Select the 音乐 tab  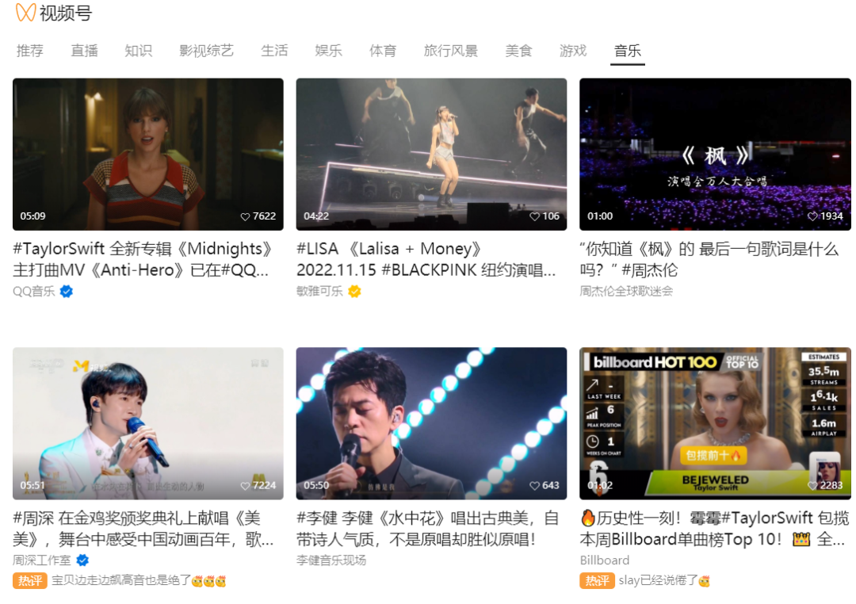pyautogui.click(x=627, y=51)
